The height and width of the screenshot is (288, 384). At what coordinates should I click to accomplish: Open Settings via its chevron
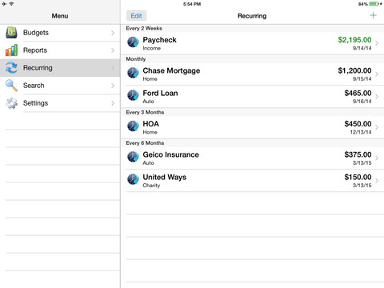click(x=113, y=103)
